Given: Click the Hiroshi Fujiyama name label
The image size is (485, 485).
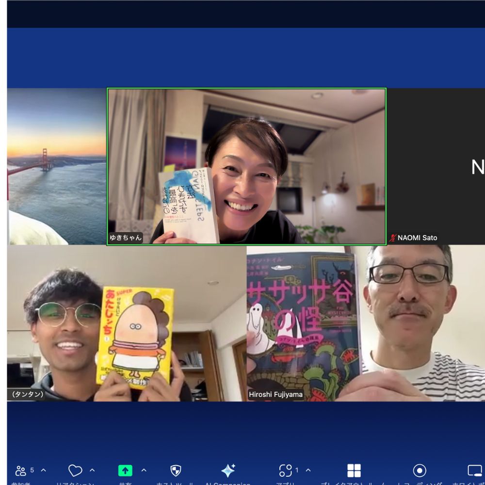Looking at the screenshot, I should click(275, 394).
